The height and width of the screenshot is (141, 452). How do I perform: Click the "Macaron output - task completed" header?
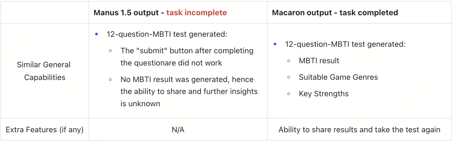coord(335,13)
